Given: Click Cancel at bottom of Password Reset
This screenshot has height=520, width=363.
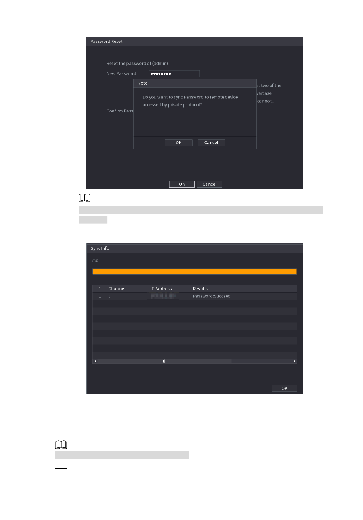Looking at the screenshot, I should click(209, 184).
